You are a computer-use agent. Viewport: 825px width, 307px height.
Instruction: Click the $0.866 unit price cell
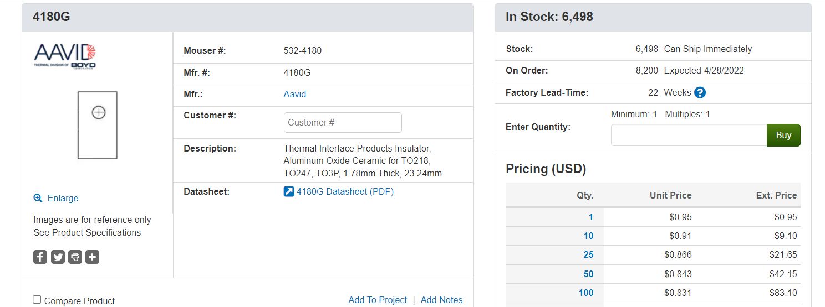coord(678,255)
